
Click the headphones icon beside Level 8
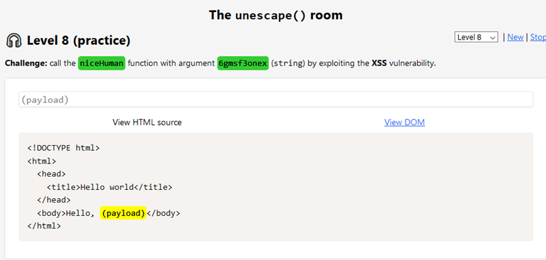tap(14, 41)
